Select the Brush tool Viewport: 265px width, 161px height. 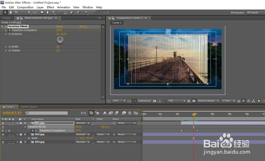coord(61,12)
